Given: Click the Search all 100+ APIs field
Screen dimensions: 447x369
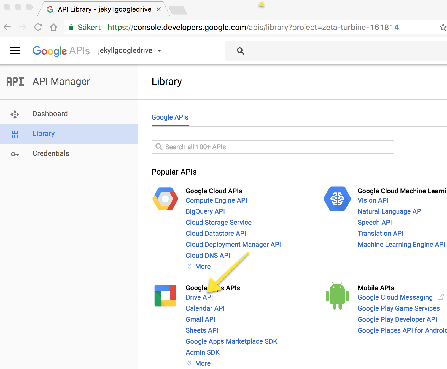Looking at the screenshot, I should pyautogui.click(x=273, y=147).
